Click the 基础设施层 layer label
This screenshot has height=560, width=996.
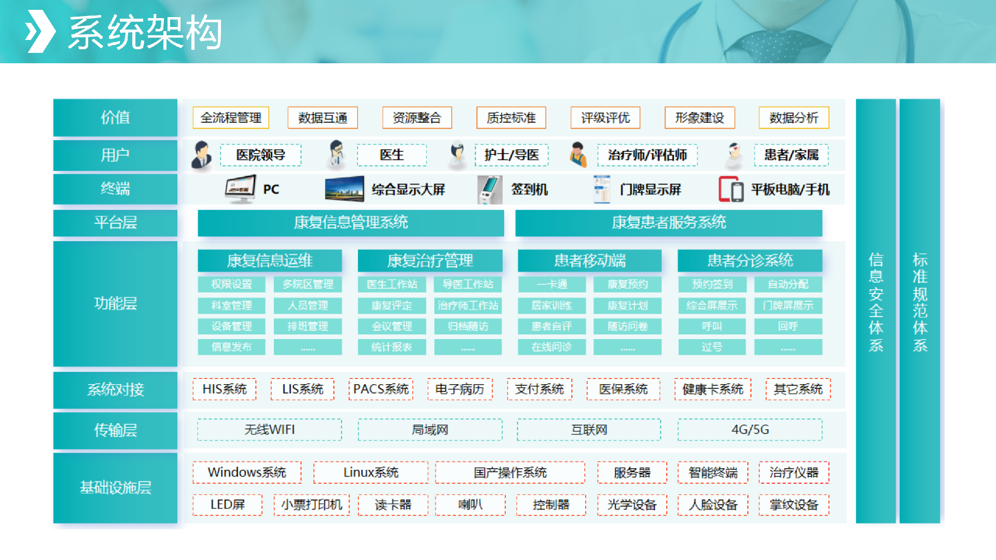(x=115, y=487)
